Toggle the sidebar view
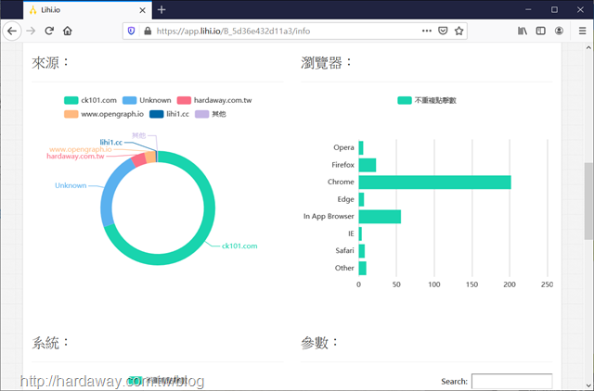 540,31
